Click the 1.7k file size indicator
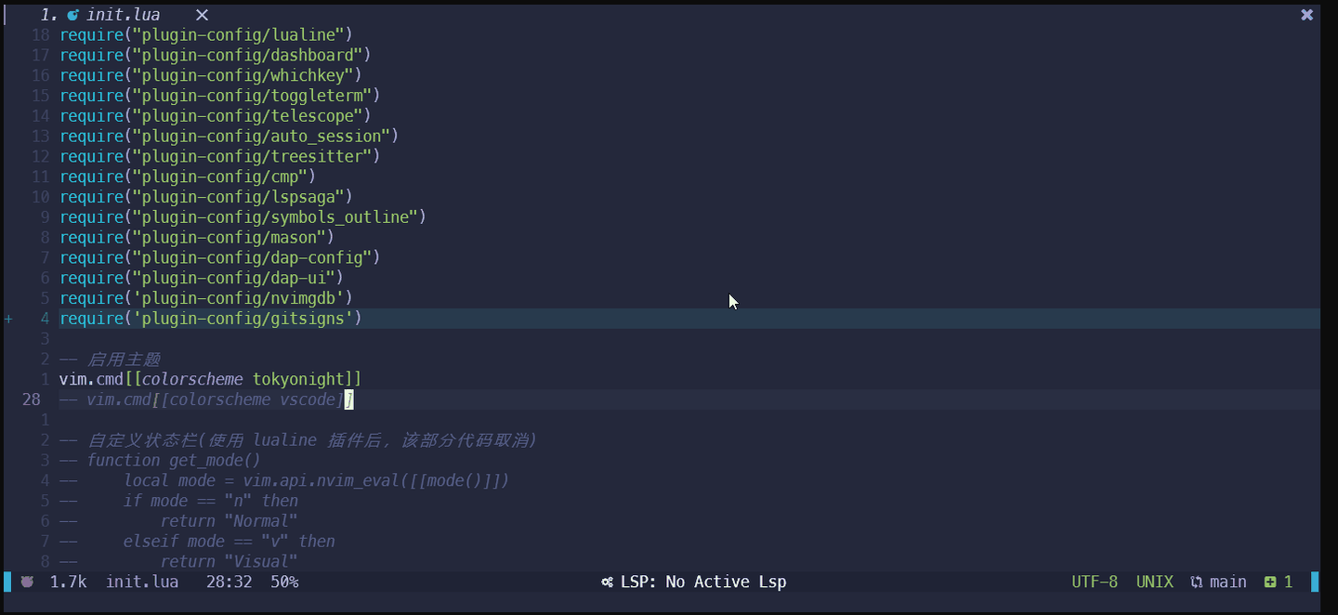This screenshot has height=615, width=1338. click(x=68, y=582)
